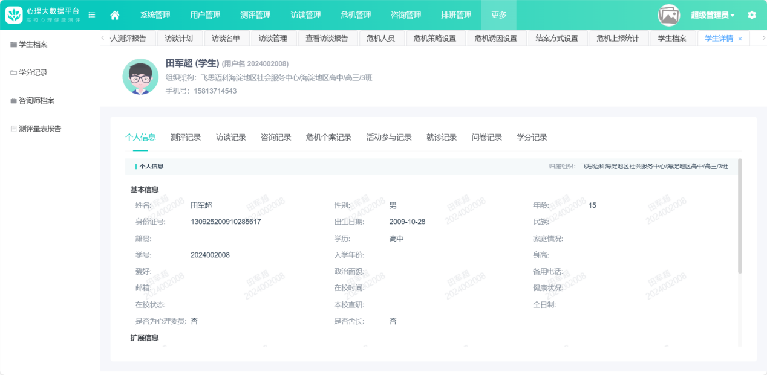Open the settings gear icon

coord(752,15)
